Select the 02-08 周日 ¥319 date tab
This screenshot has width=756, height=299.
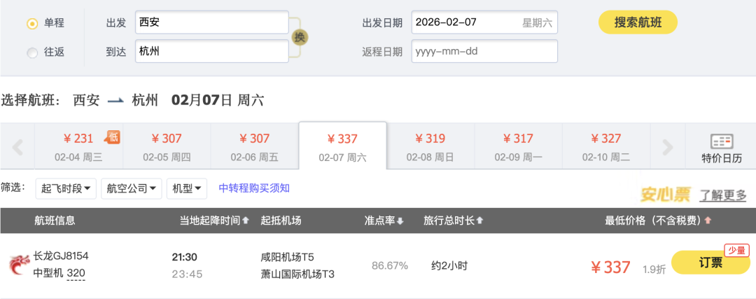[430, 146]
